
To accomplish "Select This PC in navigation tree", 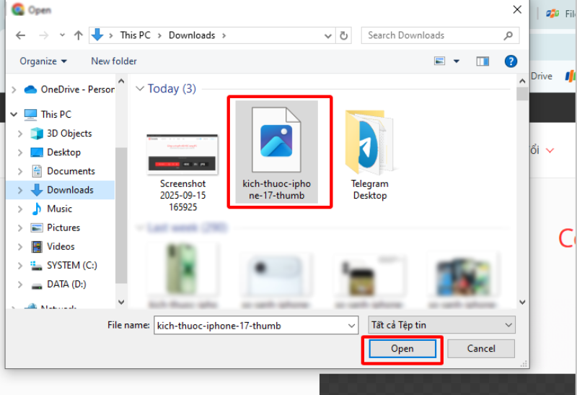I will click(48, 114).
